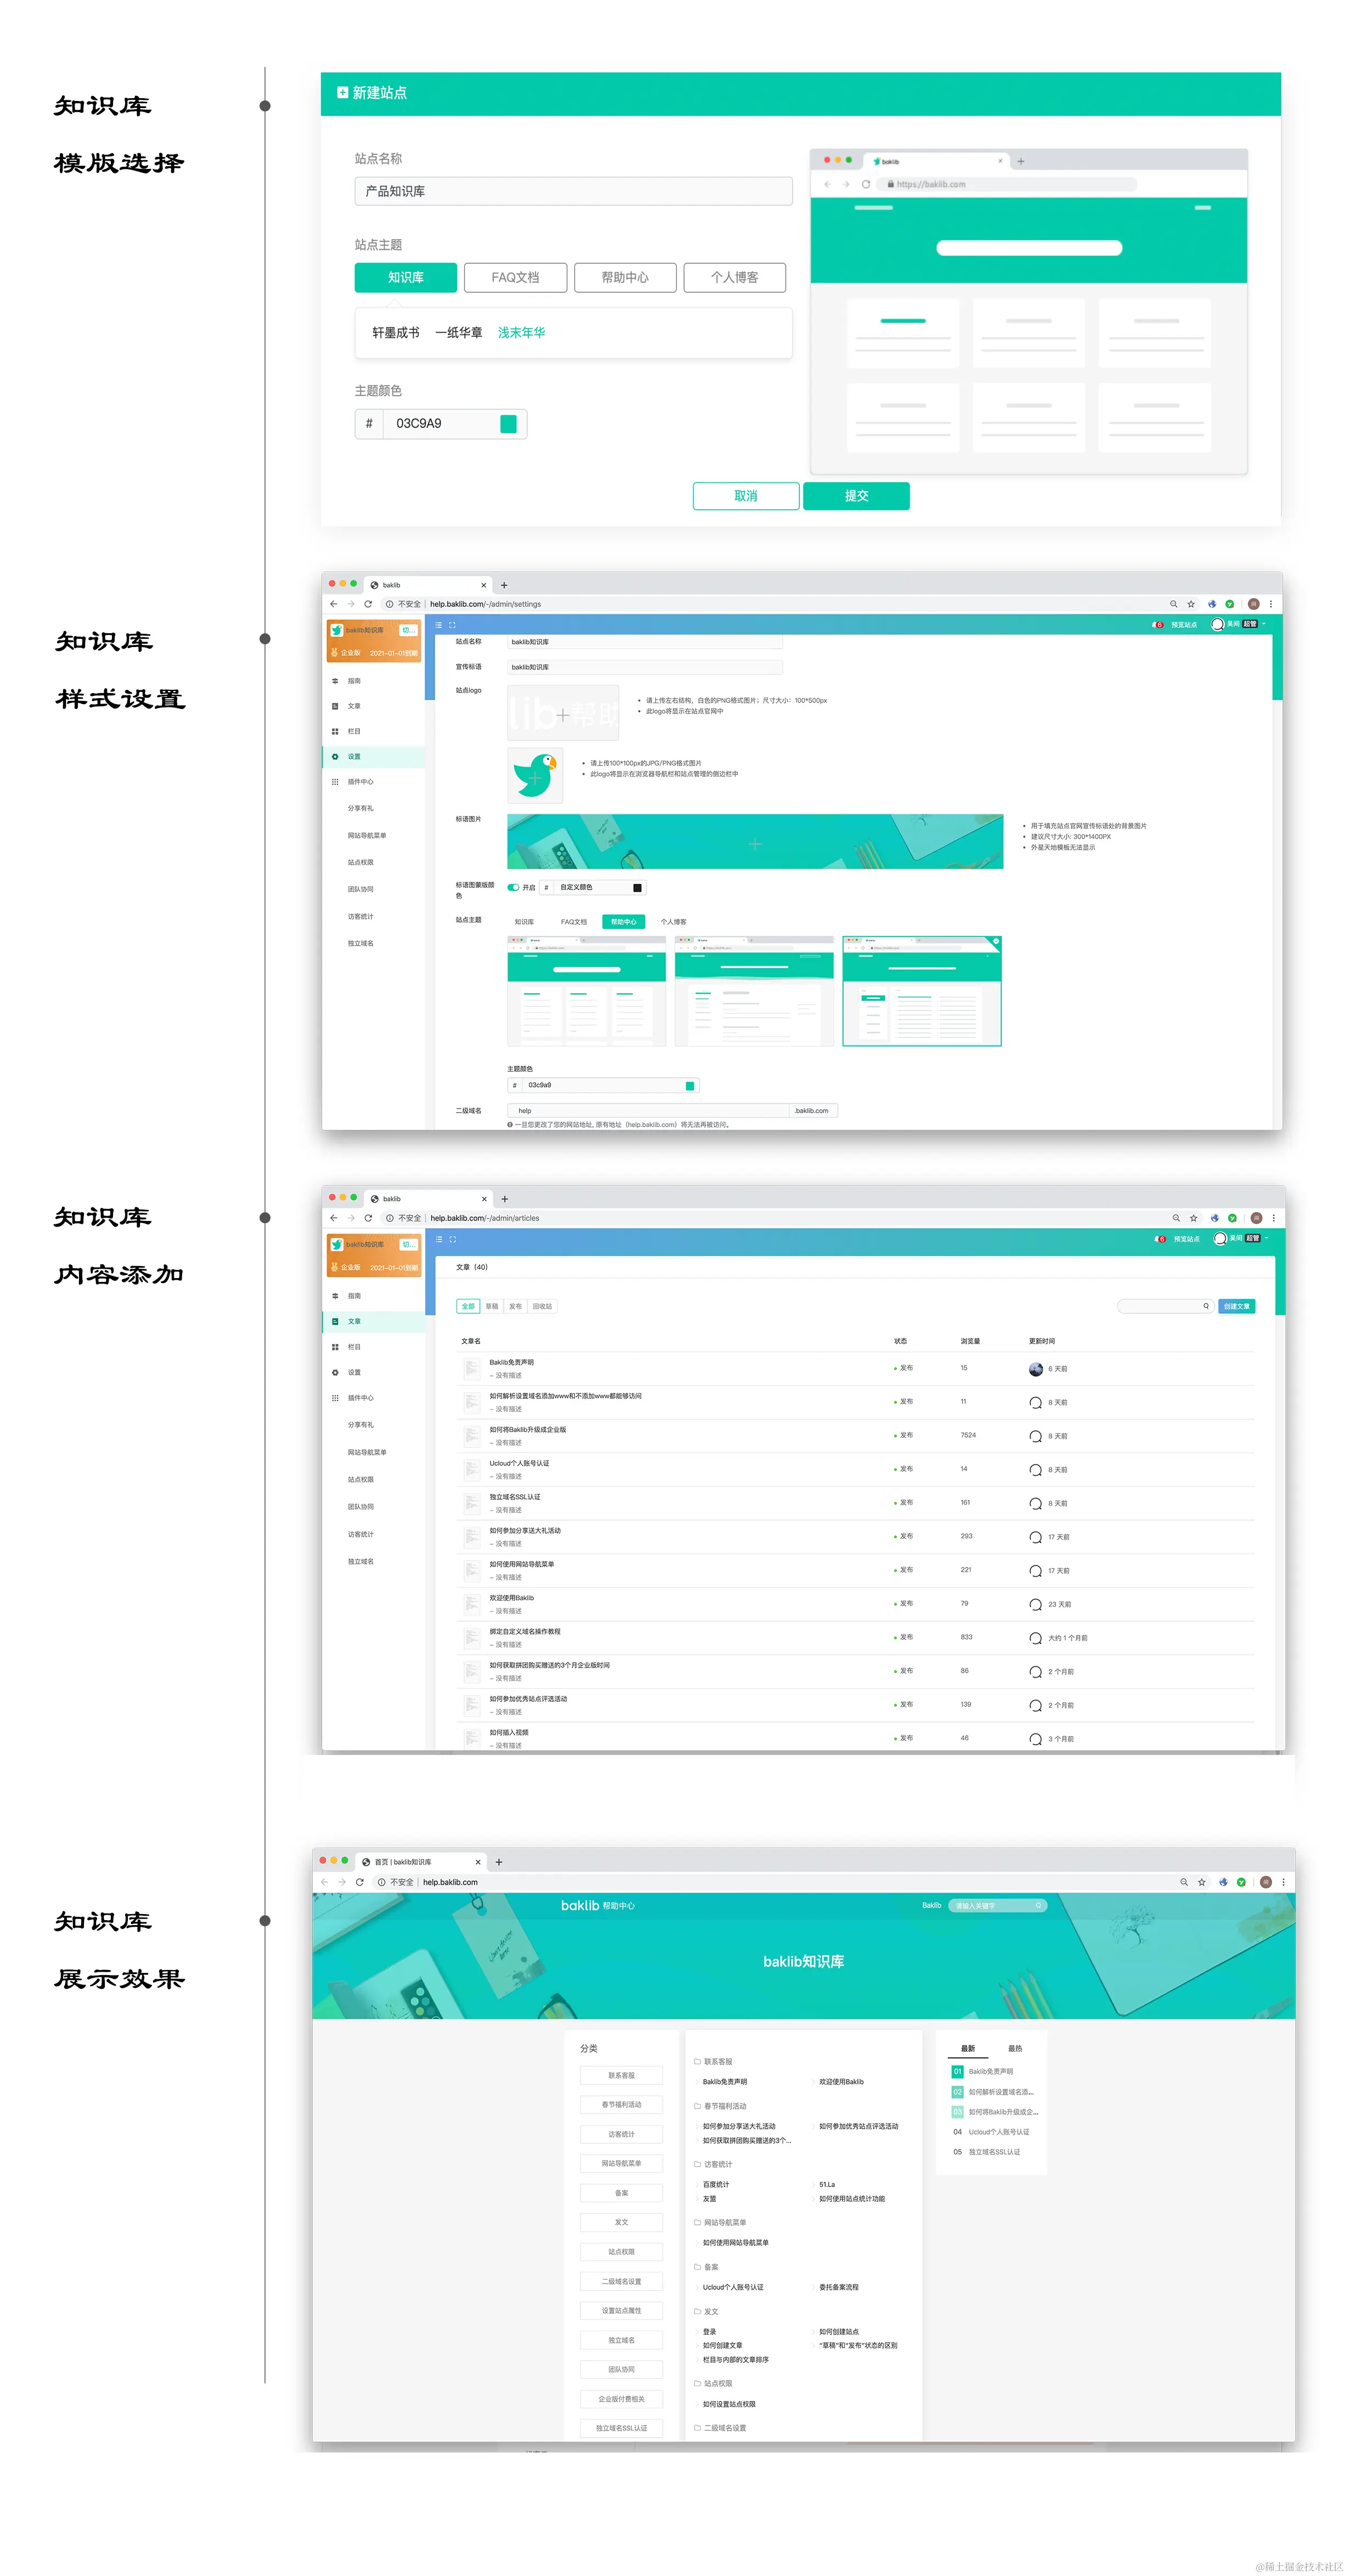Click the 提交 button in new site form

point(856,496)
